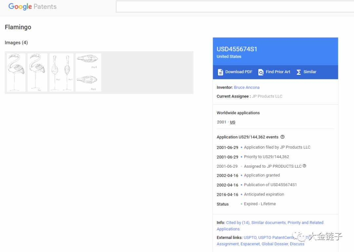Screen dimensions: 354x252
Task: Open the second flamingo side-view thumbnail
Action: 37,73
